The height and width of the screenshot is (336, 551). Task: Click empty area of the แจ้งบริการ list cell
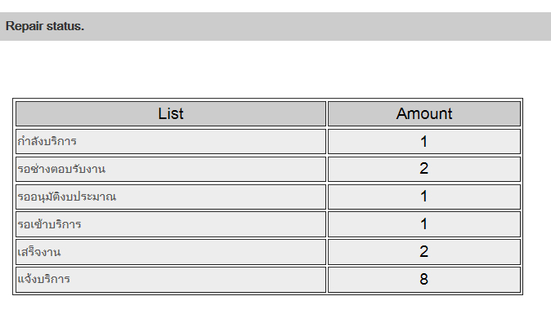coord(197,280)
